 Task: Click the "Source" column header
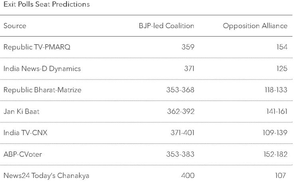[15, 26]
